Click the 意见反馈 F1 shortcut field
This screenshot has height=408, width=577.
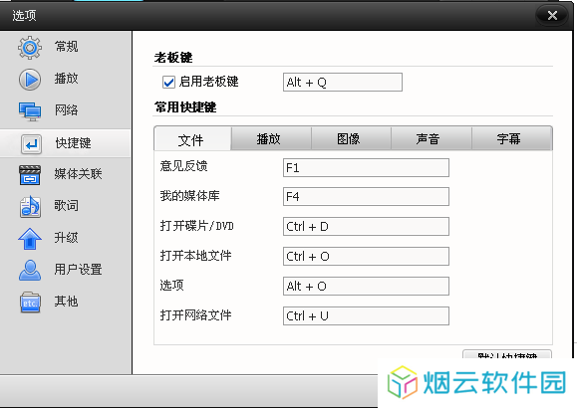tap(366, 167)
